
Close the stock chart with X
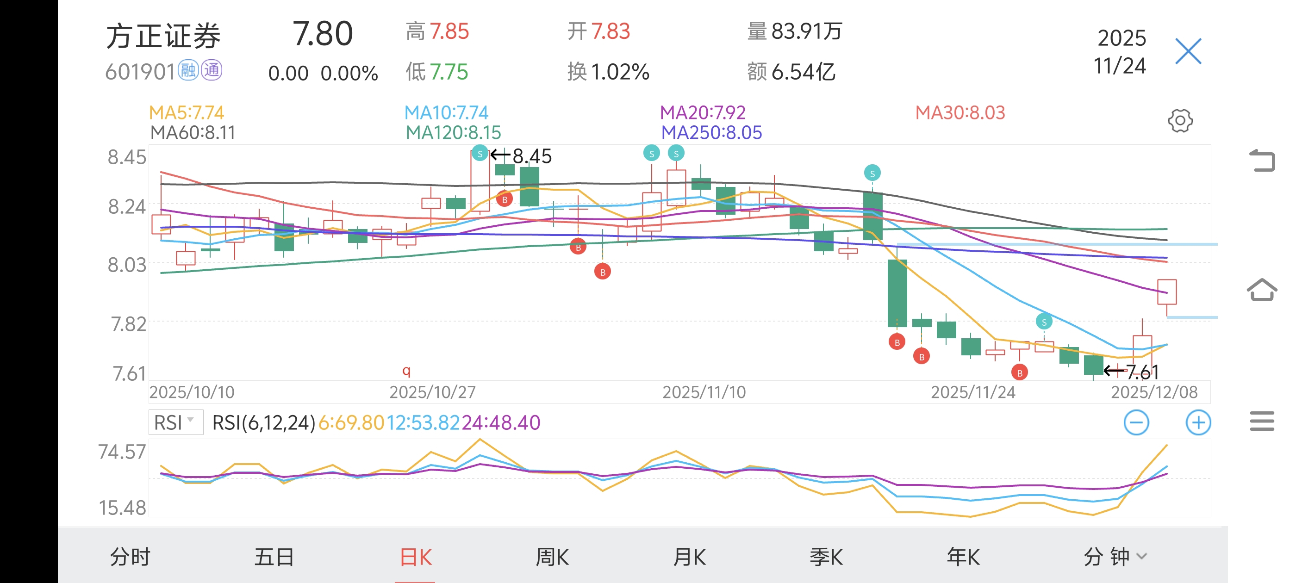(x=1188, y=51)
